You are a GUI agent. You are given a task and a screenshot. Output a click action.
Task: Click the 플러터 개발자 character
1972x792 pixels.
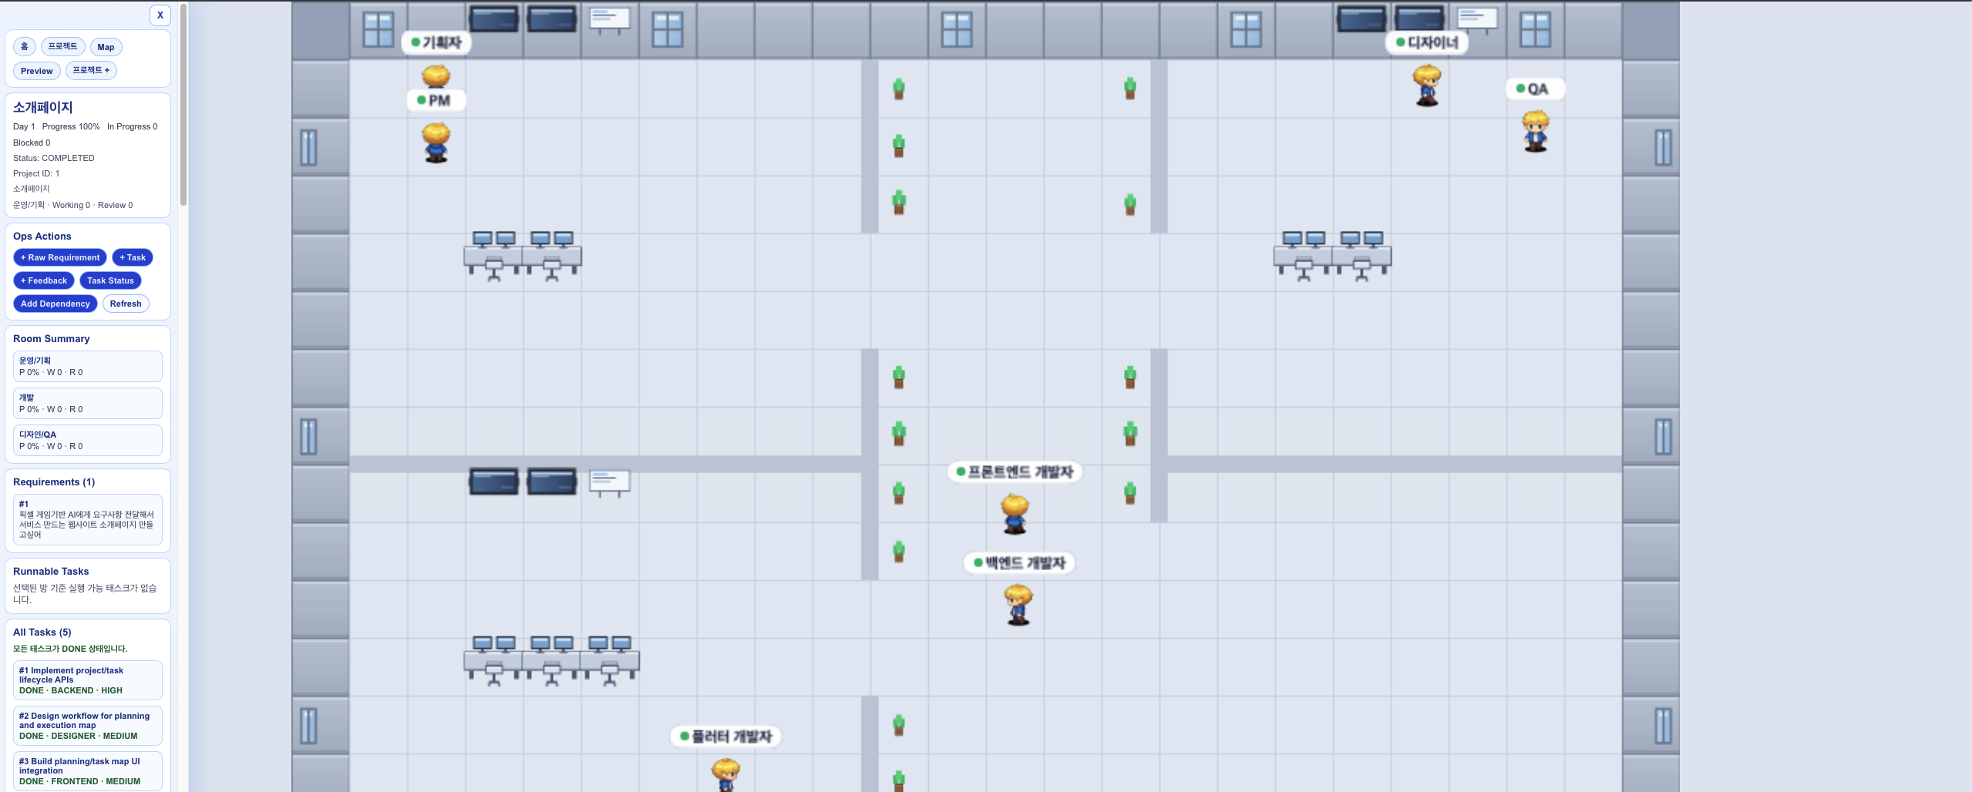[725, 774]
